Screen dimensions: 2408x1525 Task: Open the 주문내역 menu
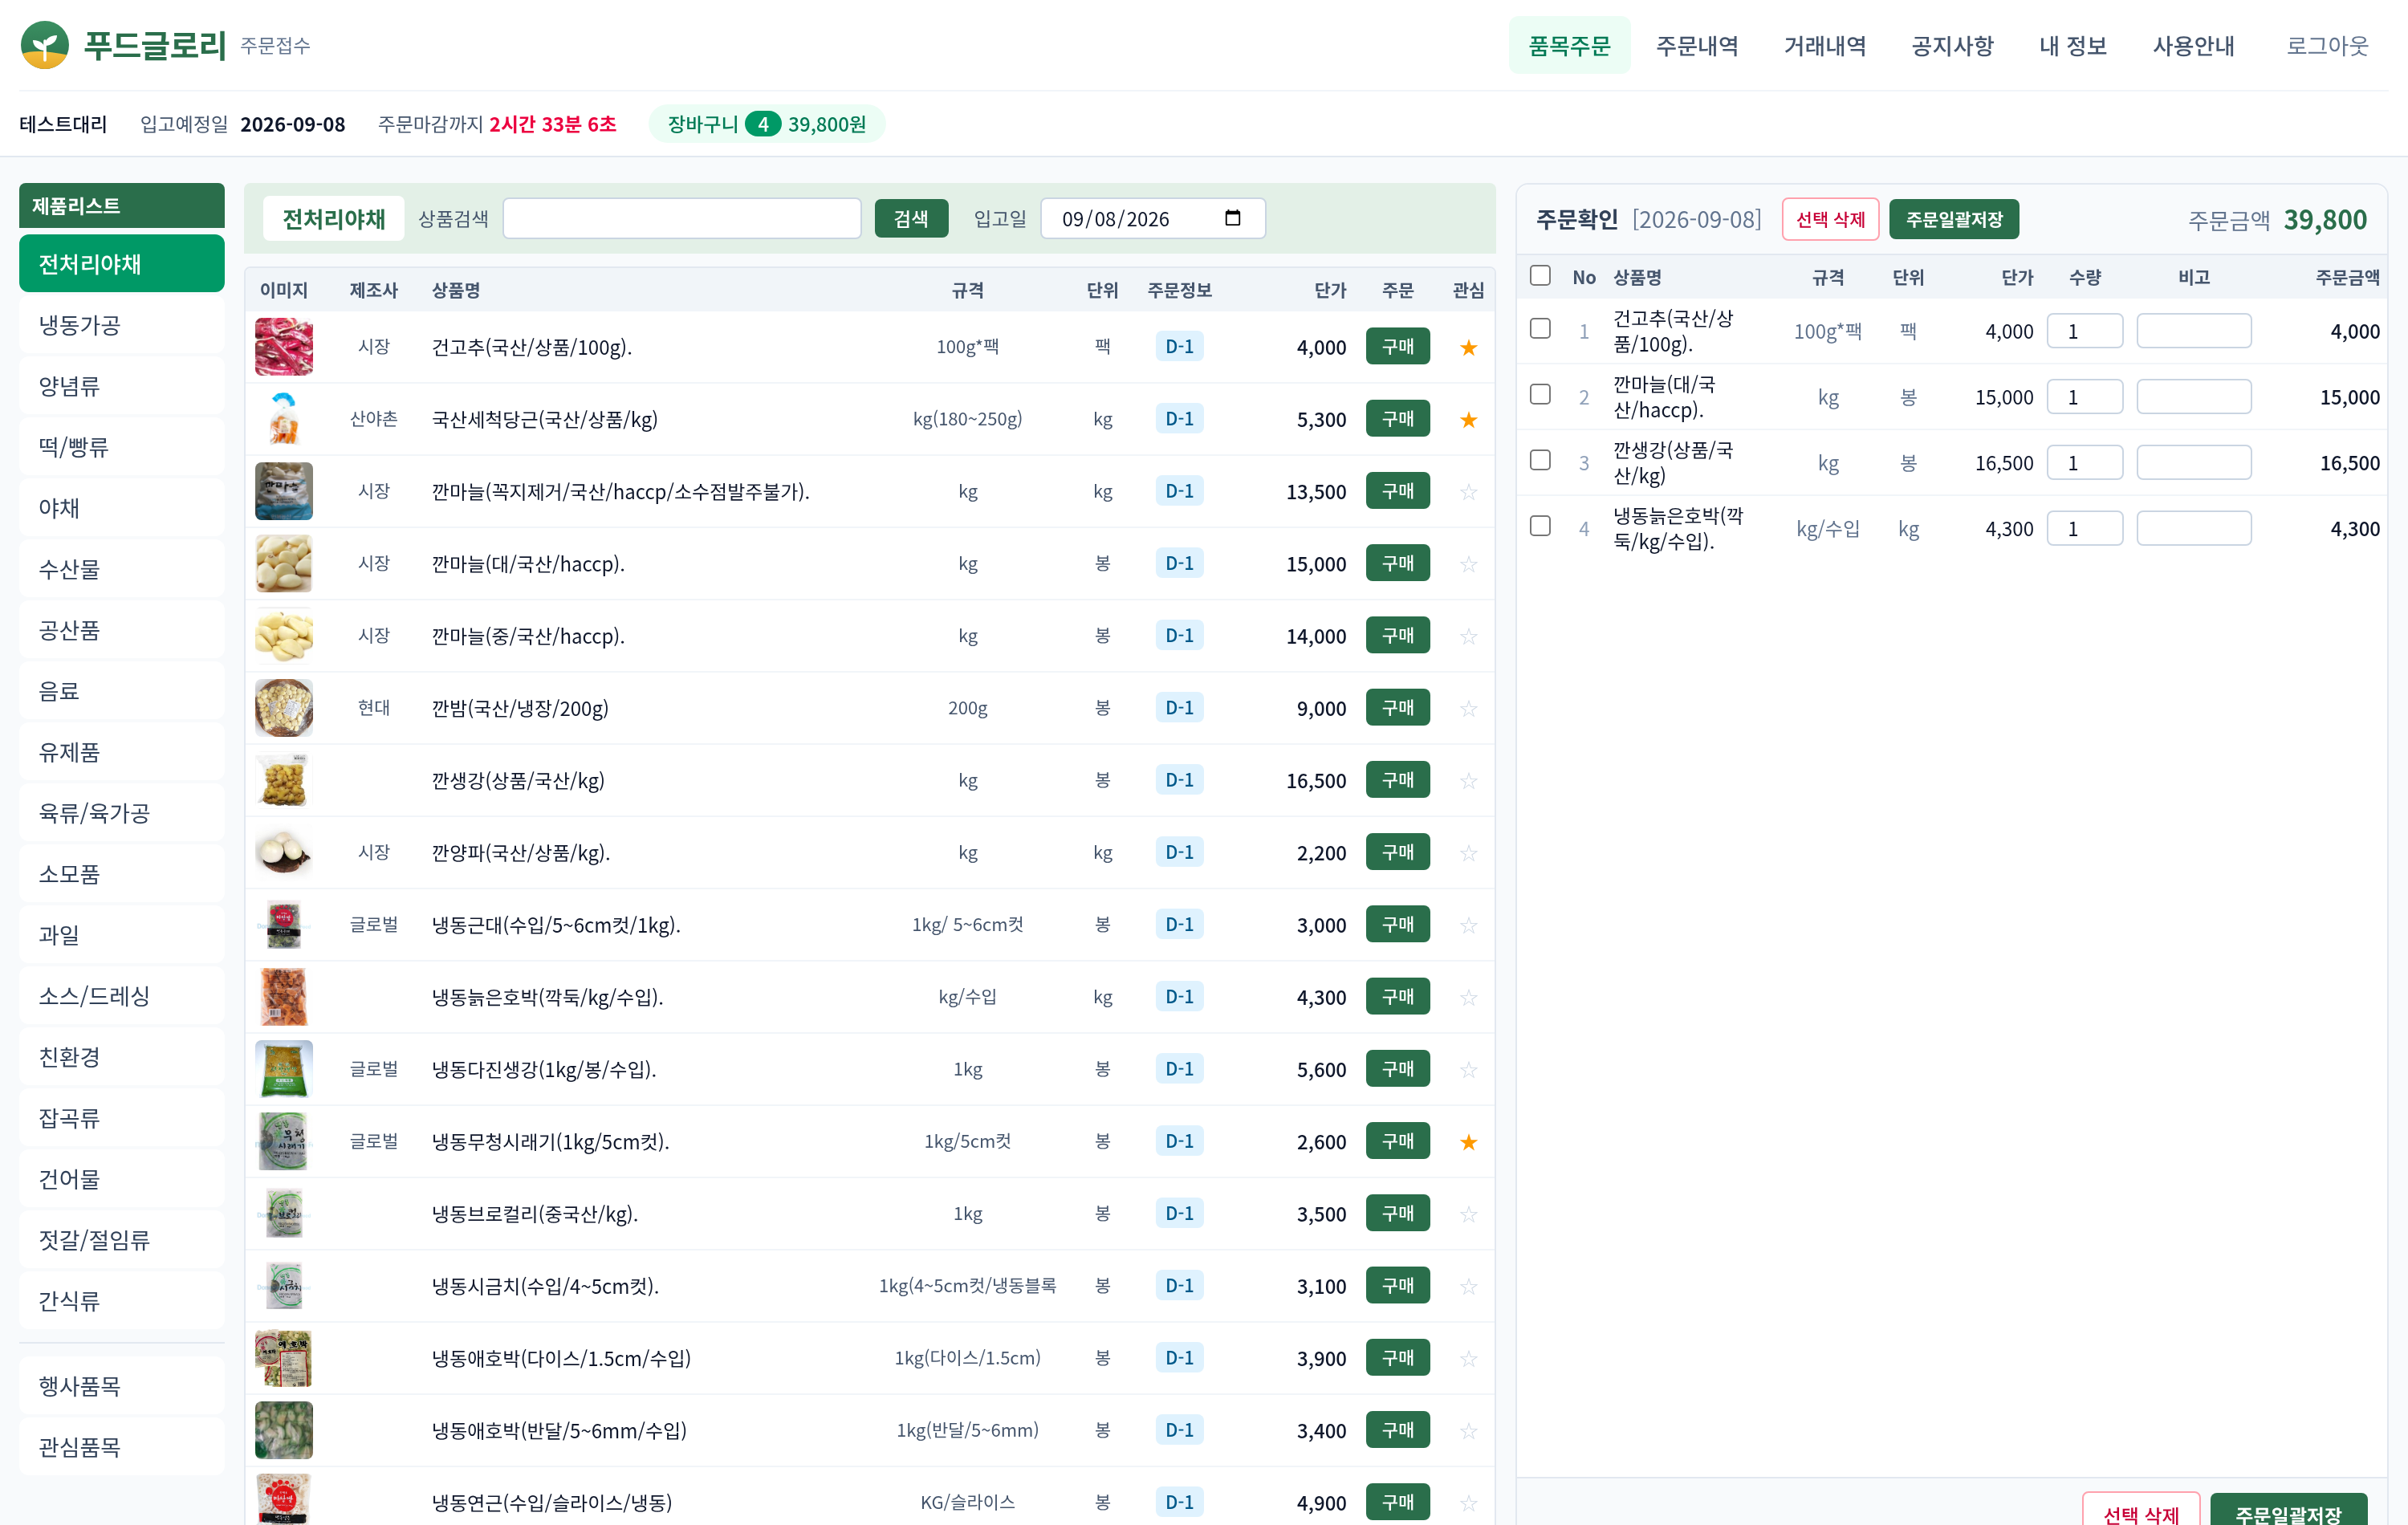point(1697,45)
